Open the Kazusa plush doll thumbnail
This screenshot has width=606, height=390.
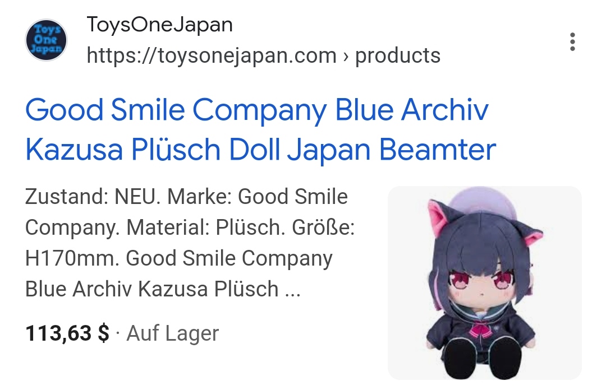(485, 283)
